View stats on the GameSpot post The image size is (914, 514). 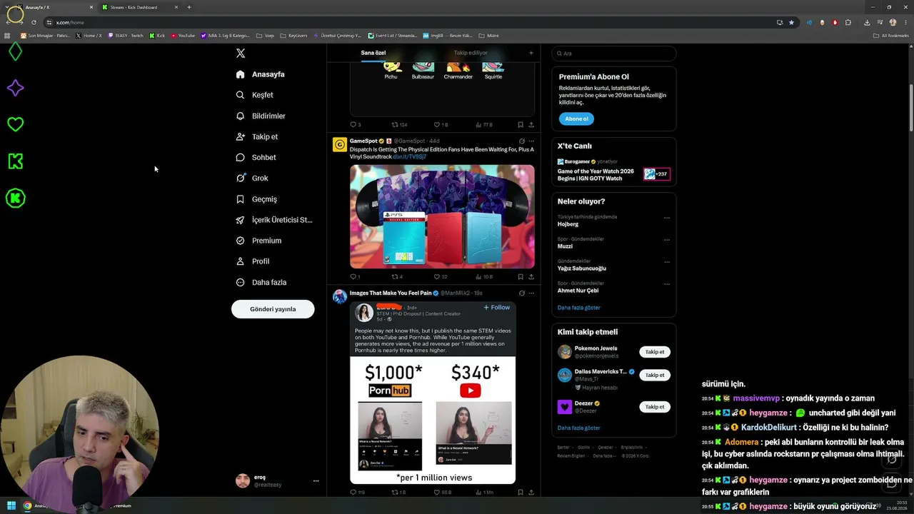[483, 276]
